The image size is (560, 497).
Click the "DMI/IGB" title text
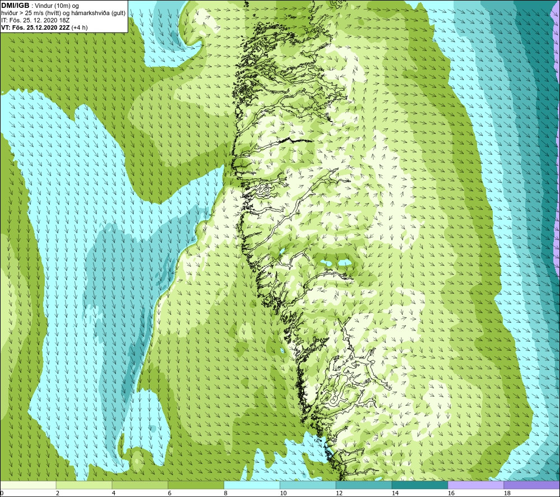(15, 6)
